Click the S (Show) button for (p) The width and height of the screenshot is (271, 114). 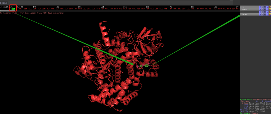point(262,12)
